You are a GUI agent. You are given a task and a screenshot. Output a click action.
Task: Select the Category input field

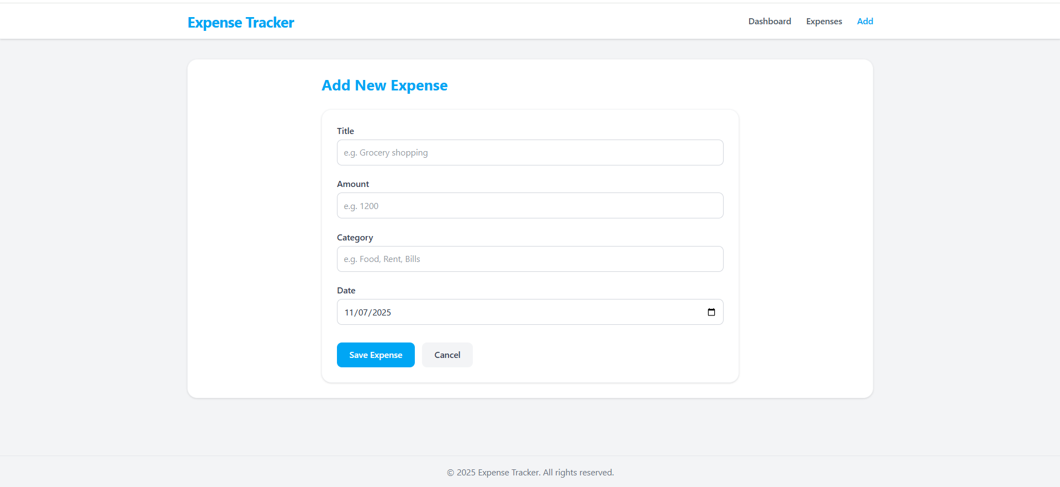point(530,259)
